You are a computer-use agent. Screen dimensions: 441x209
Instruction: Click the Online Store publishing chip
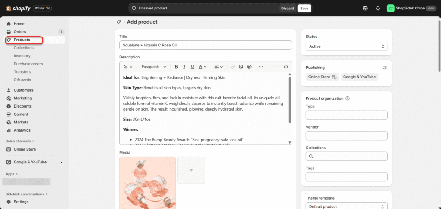click(322, 77)
